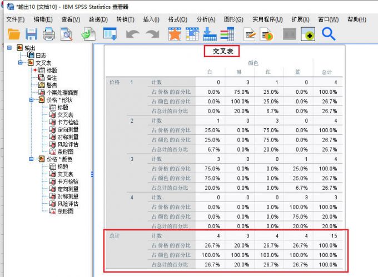
Task: Open the 格式(O) menu
Action: pos(178,19)
